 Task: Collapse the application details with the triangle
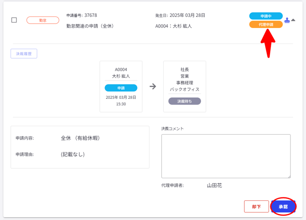pos(293,20)
